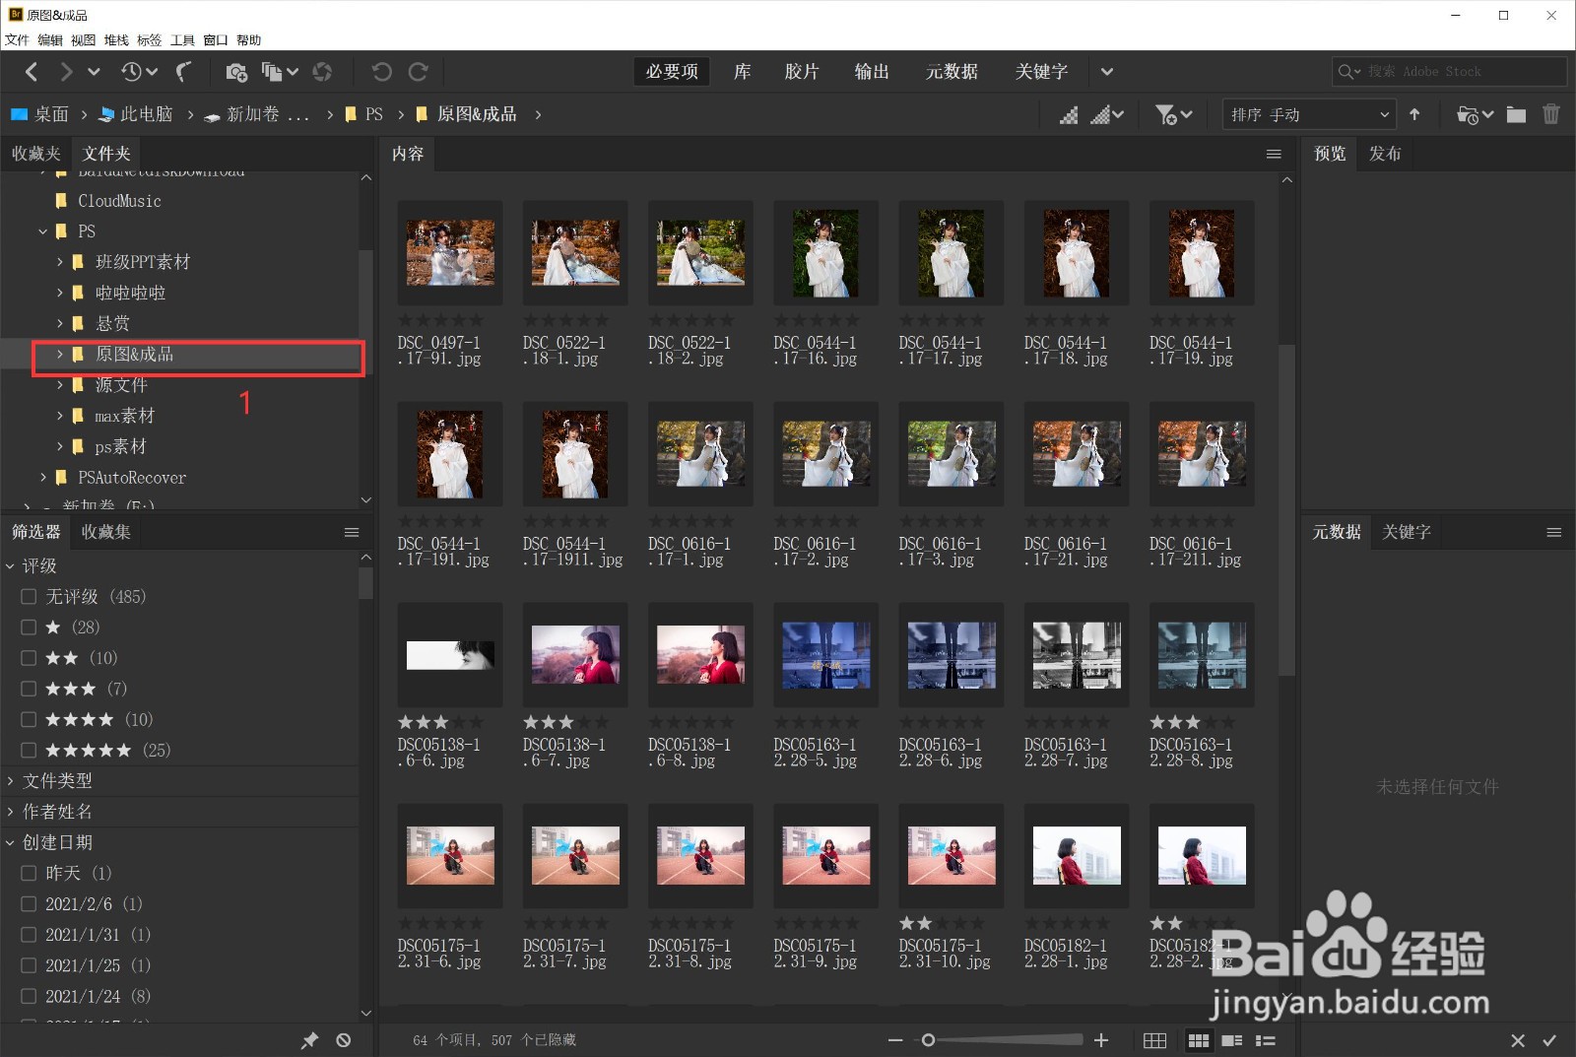Select the 胶片 workspace
The image size is (1576, 1057).
(x=802, y=72)
